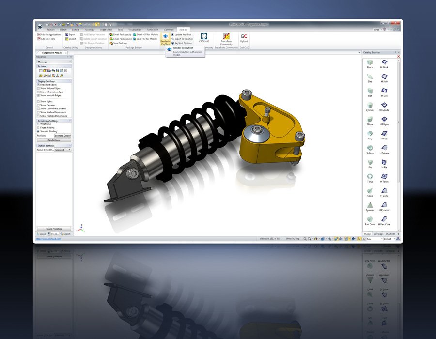Open Add-in Applications

(x=49, y=35)
